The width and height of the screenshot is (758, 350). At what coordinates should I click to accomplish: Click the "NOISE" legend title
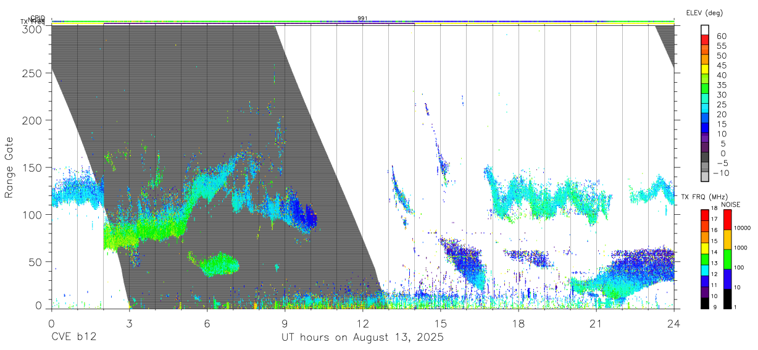[732, 204]
